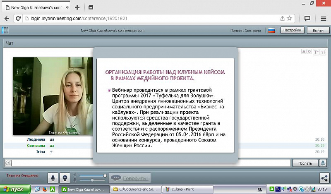Open the browser hamburger menu
The image size is (331, 194).
pos(323,18)
